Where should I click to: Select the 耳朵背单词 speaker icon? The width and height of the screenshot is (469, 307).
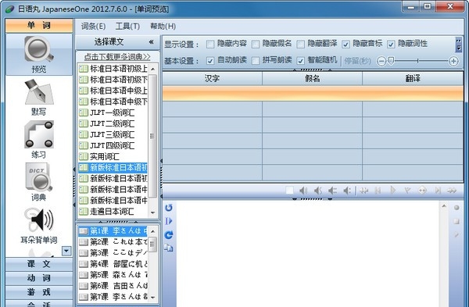pyautogui.click(x=39, y=226)
